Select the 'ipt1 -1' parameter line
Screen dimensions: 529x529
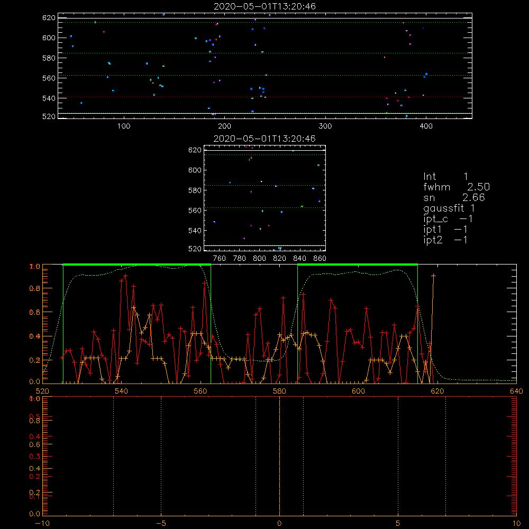(445, 230)
